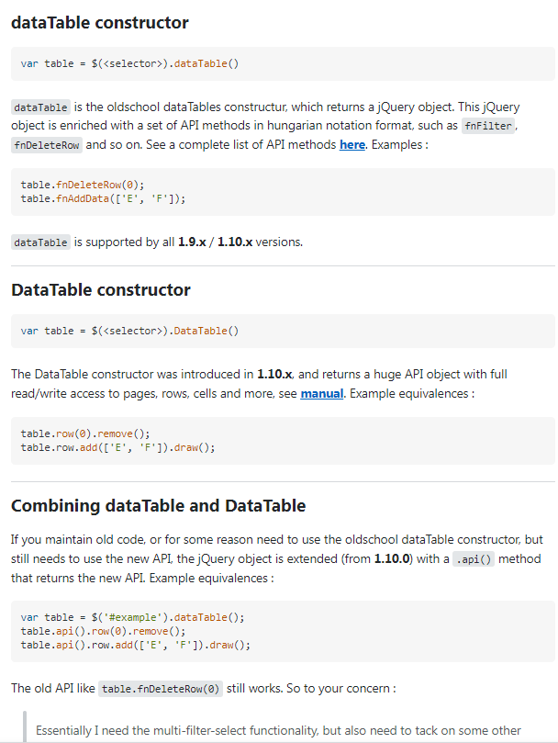The image size is (558, 743).
Task: Follow the "manual" link
Action: (322, 393)
